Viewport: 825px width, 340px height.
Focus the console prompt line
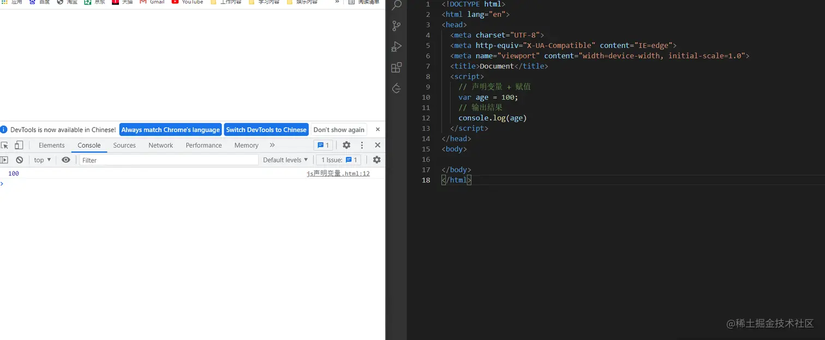(x=193, y=184)
